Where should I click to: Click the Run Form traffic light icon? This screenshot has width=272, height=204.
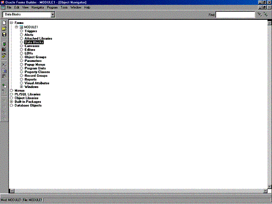pos(4,44)
